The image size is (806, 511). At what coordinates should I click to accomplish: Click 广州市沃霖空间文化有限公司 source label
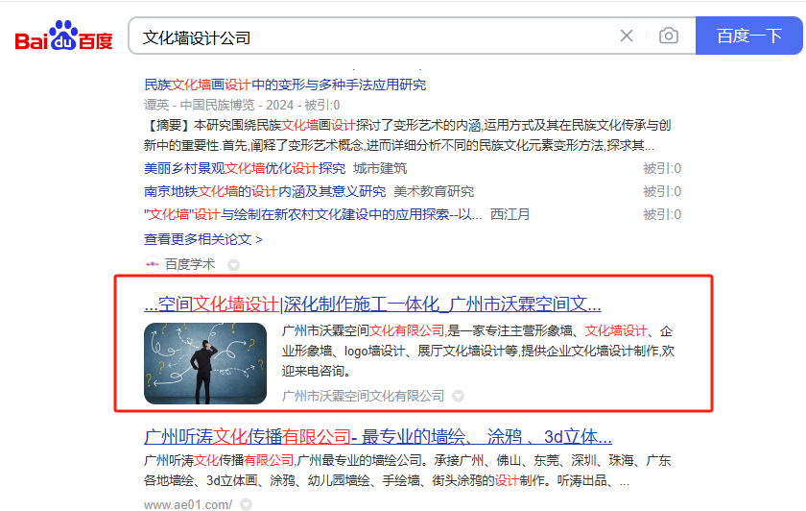tap(364, 396)
